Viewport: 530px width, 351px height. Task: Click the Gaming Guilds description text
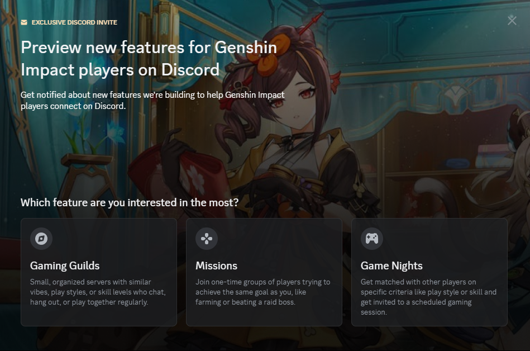click(98, 292)
